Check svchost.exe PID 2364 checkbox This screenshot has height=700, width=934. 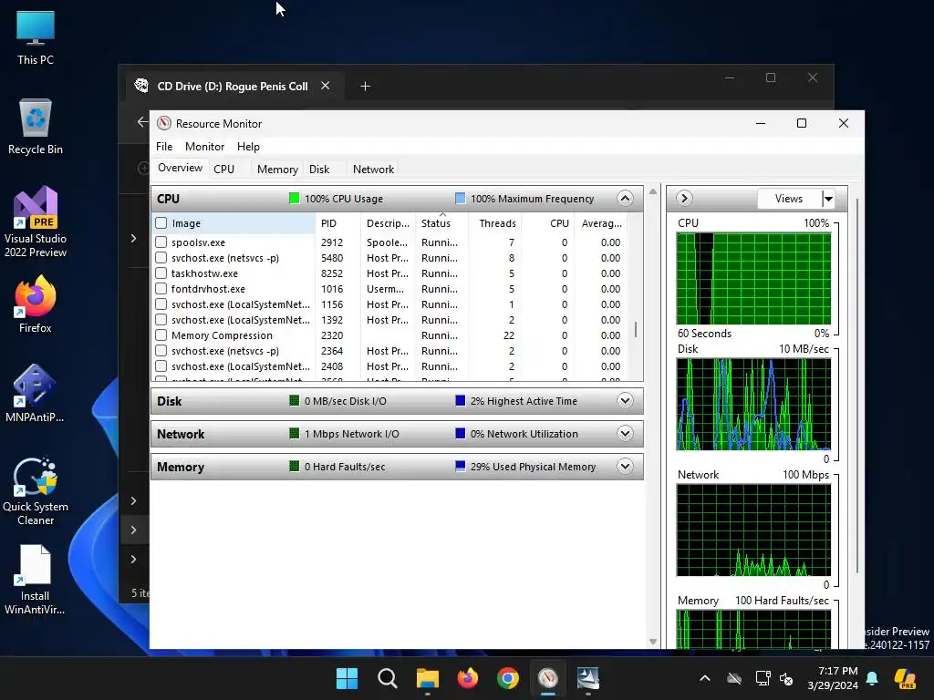[x=161, y=351]
